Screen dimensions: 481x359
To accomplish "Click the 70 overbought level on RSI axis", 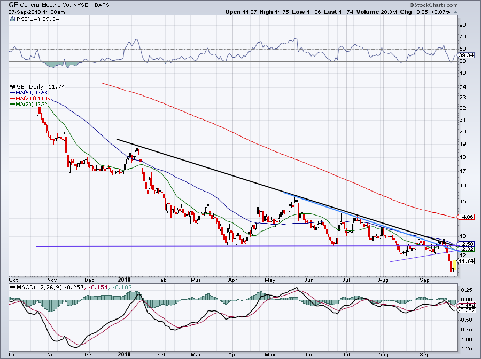I will tap(462, 37).
